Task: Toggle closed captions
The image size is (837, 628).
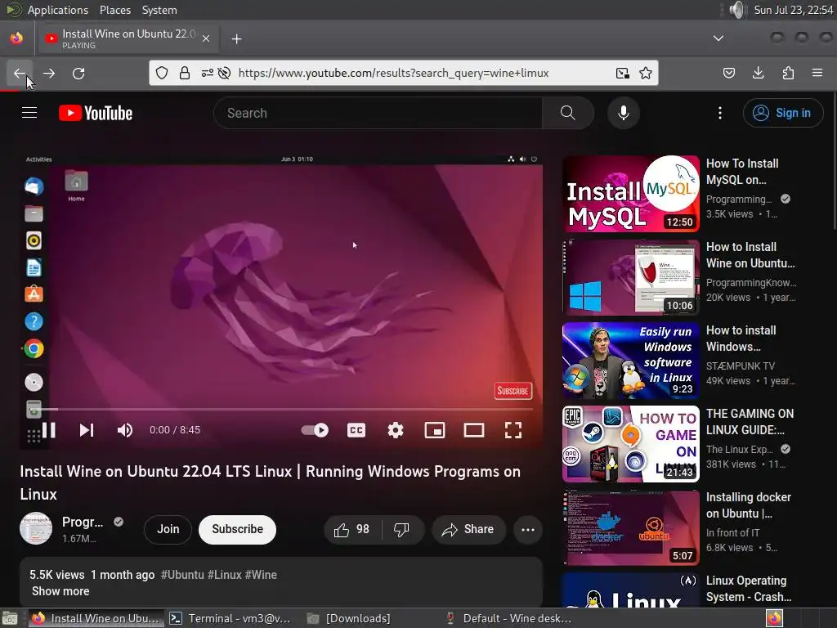Action: point(356,430)
